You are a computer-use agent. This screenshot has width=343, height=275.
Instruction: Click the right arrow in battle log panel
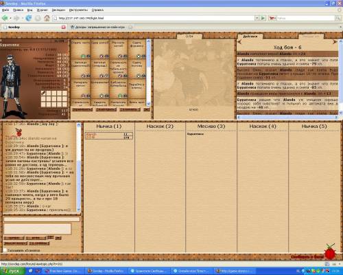click(335, 42)
